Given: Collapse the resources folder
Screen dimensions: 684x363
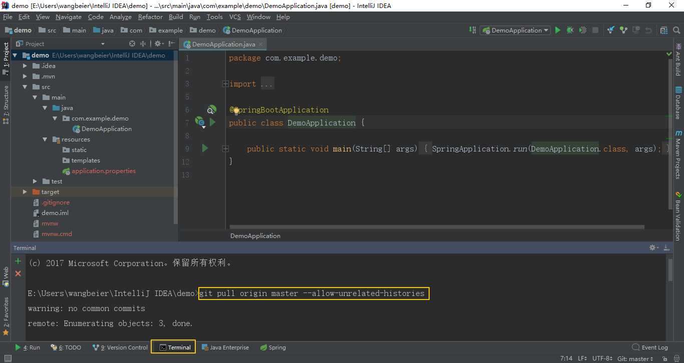Looking at the screenshot, I should [45, 139].
